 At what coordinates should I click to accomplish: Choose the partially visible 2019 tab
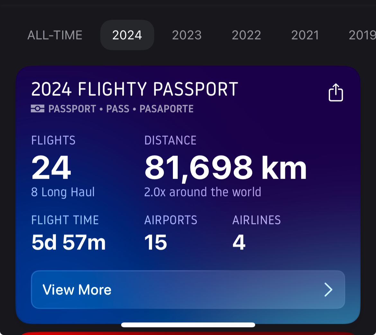362,35
